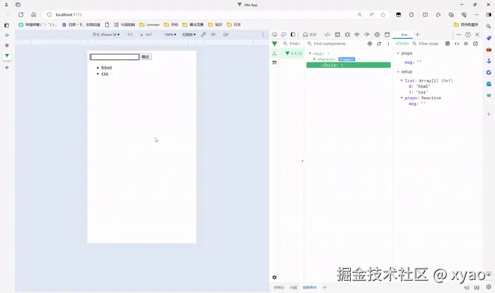Toggle the DevTools sidebar dock icon
Screen dimensions: 495x293
[293, 35]
